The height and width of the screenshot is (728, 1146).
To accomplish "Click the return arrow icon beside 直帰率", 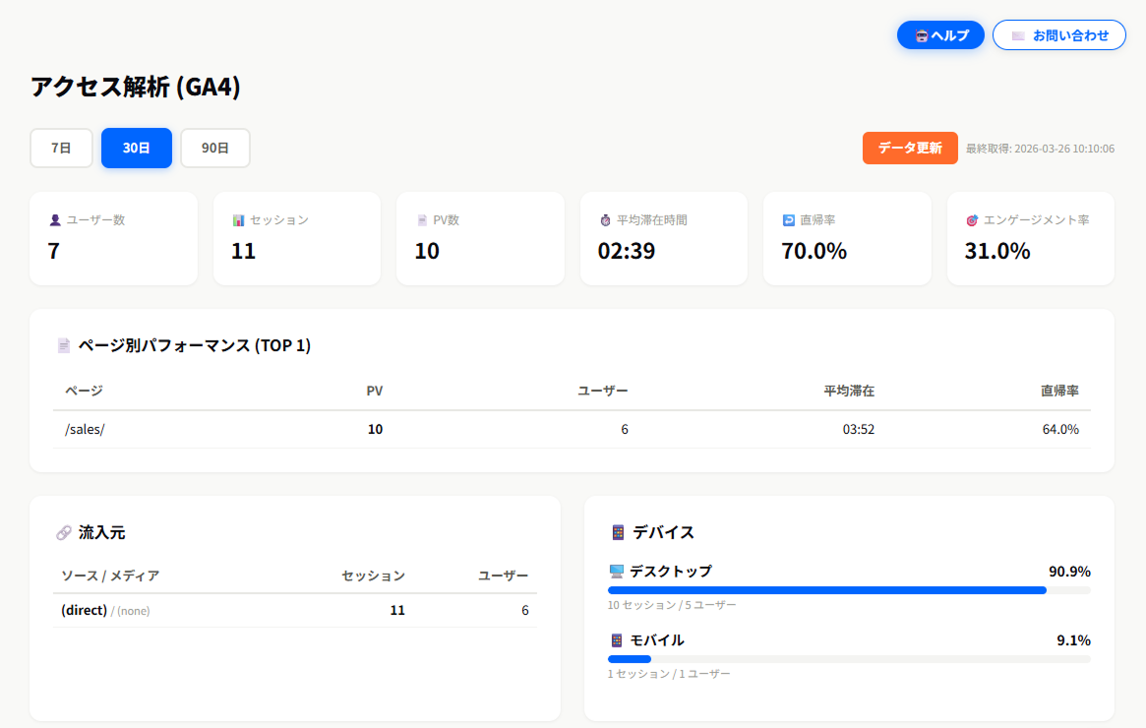I will click(788, 220).
